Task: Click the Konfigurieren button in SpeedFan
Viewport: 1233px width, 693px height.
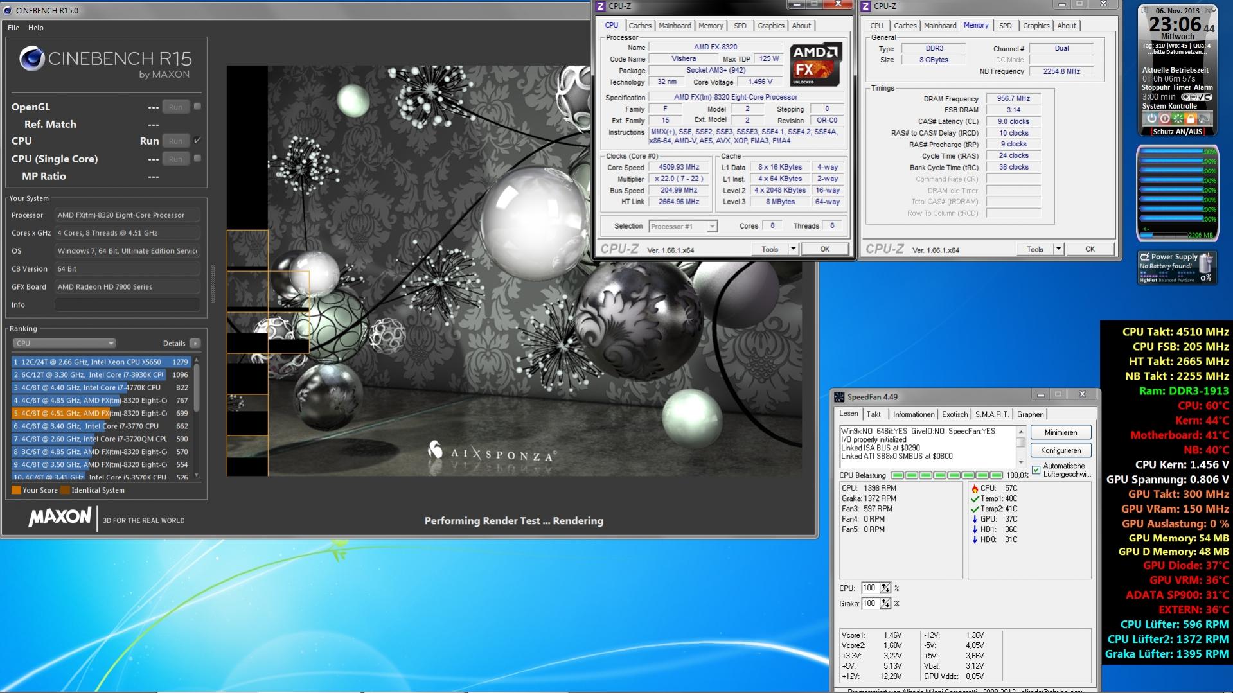Action: pyautogui.click(x=1061, y=451)
